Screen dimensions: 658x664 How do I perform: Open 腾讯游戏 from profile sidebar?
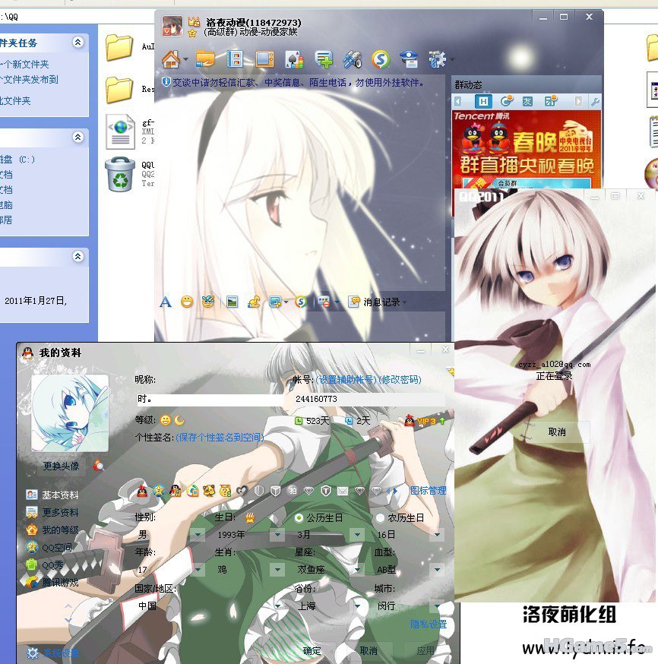tap(52, 582)
